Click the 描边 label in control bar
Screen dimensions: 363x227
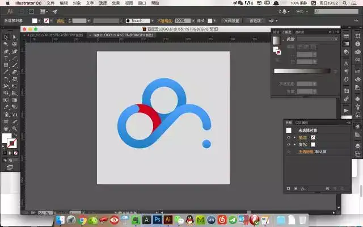[x=61, y=21]
